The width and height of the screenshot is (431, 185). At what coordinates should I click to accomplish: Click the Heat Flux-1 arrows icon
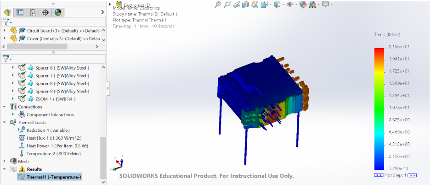pos(22,138)
